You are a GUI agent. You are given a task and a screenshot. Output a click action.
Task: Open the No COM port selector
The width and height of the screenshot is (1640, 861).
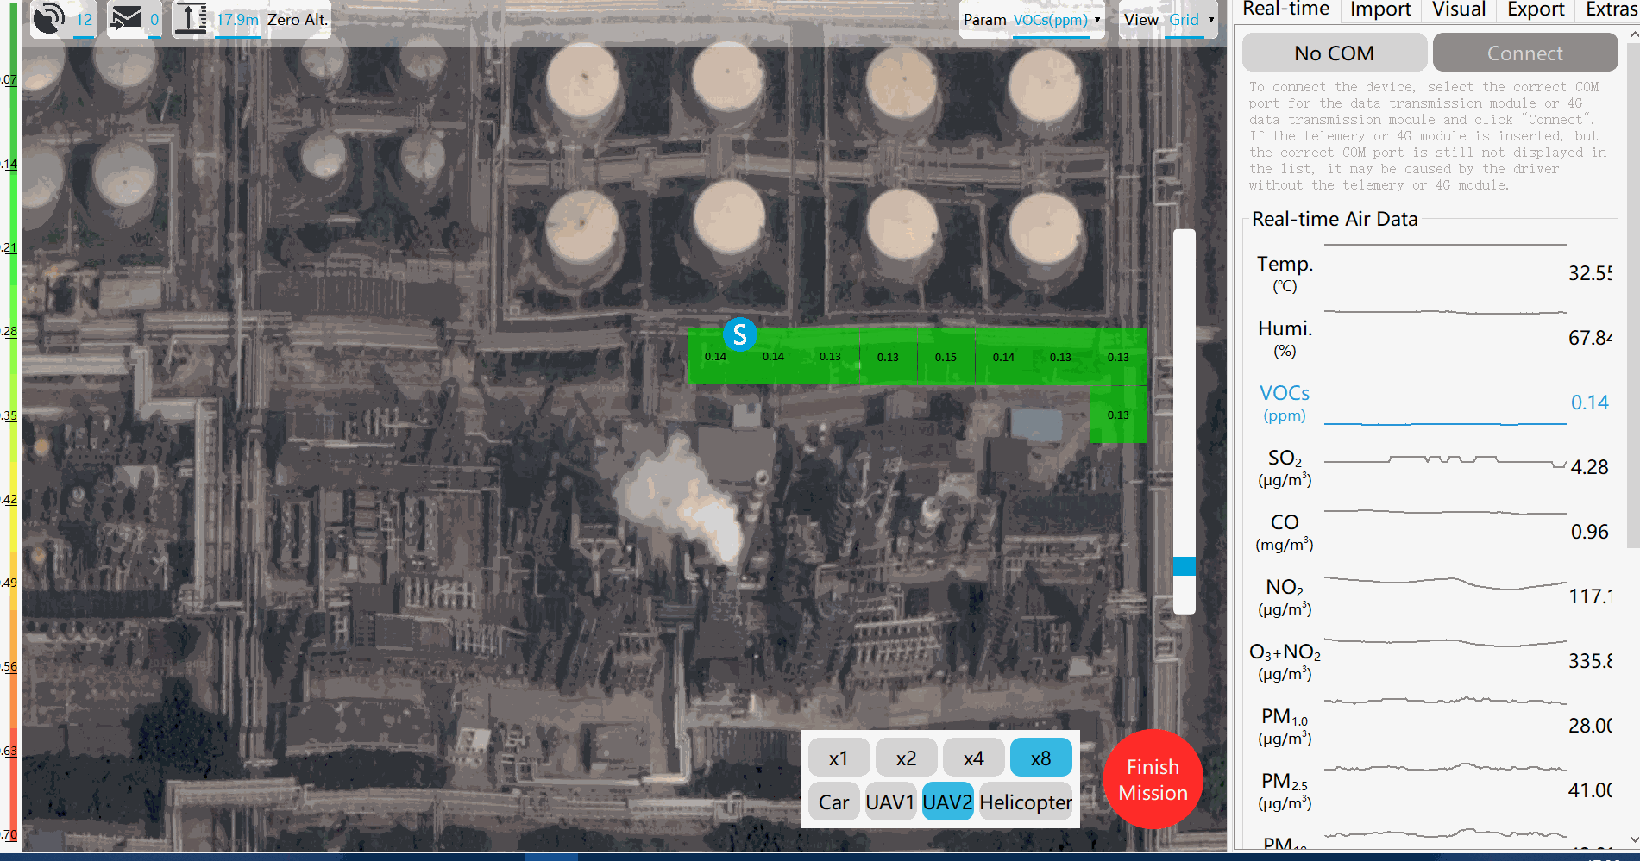1334,53
